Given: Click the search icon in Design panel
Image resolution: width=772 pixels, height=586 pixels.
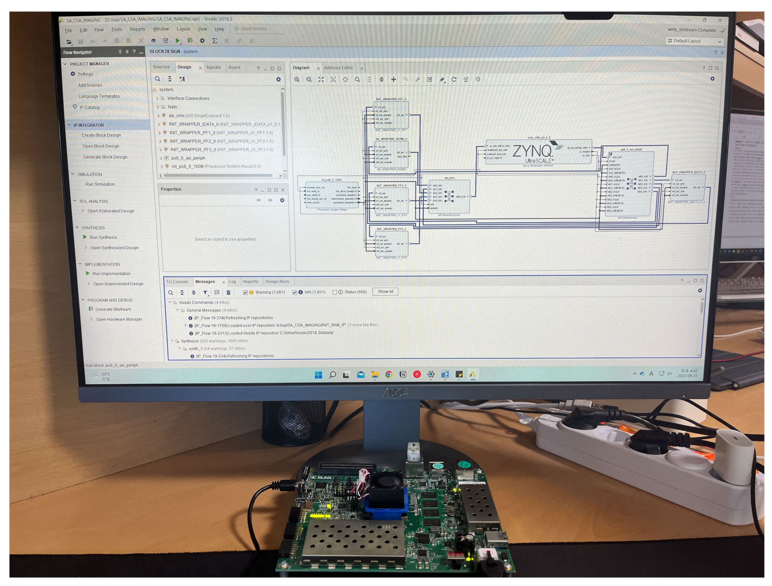Looking at the screenshot, I should coord(157,79).
